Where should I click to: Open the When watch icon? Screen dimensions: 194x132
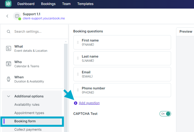[x=9, y=79]
